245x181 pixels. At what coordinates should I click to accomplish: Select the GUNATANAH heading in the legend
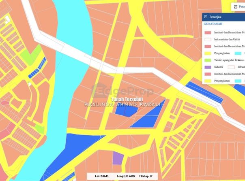click(x=213, y=24)
